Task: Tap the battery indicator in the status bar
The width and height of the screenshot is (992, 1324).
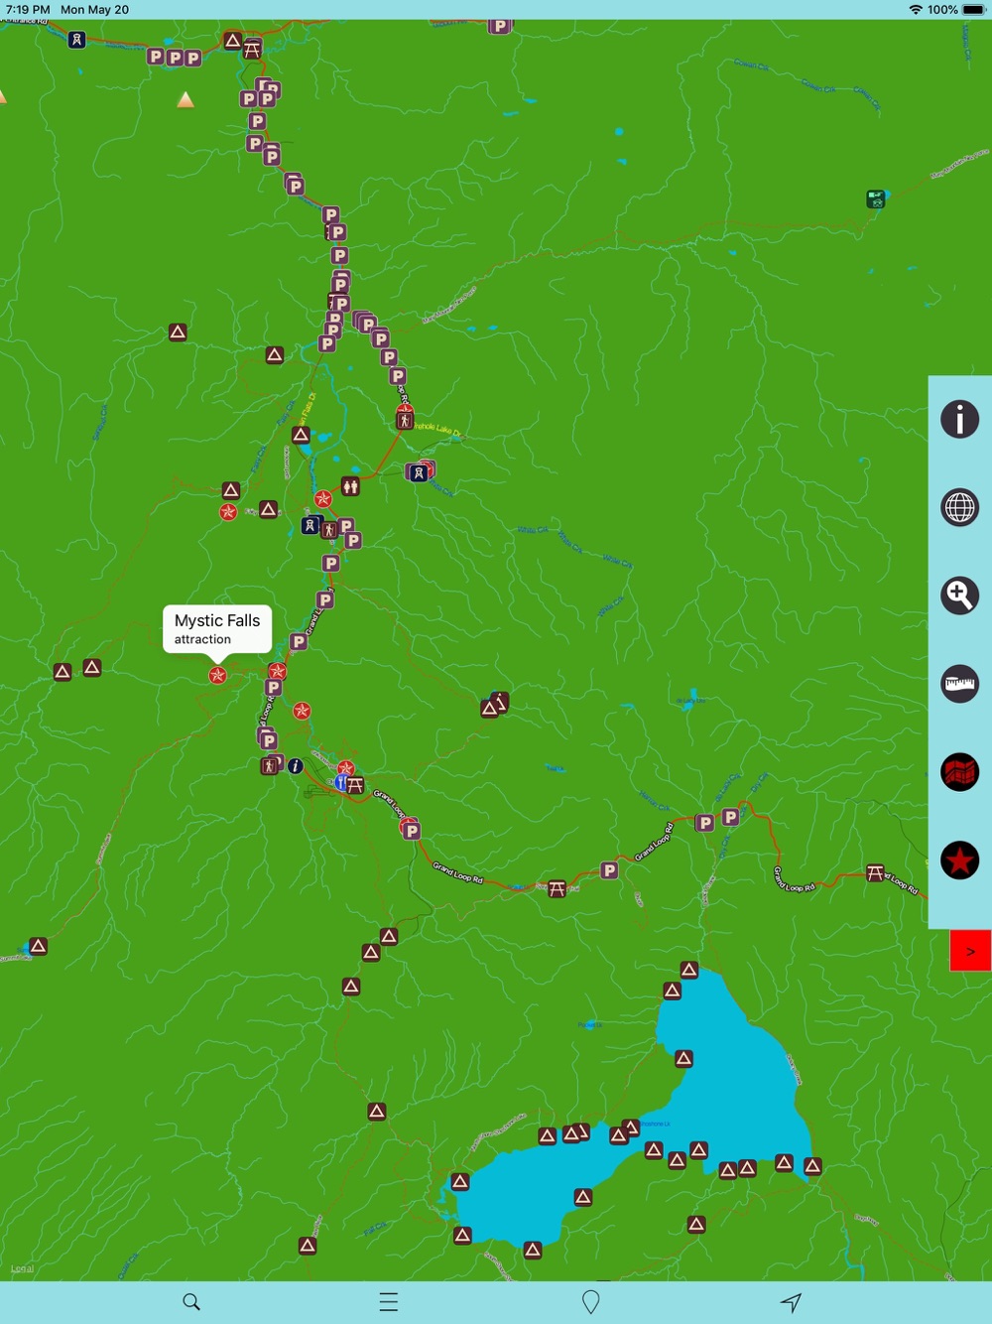Action: 974,10
